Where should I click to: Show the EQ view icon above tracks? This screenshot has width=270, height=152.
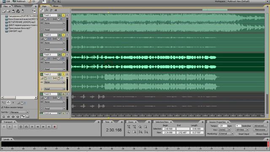point(56,10)
